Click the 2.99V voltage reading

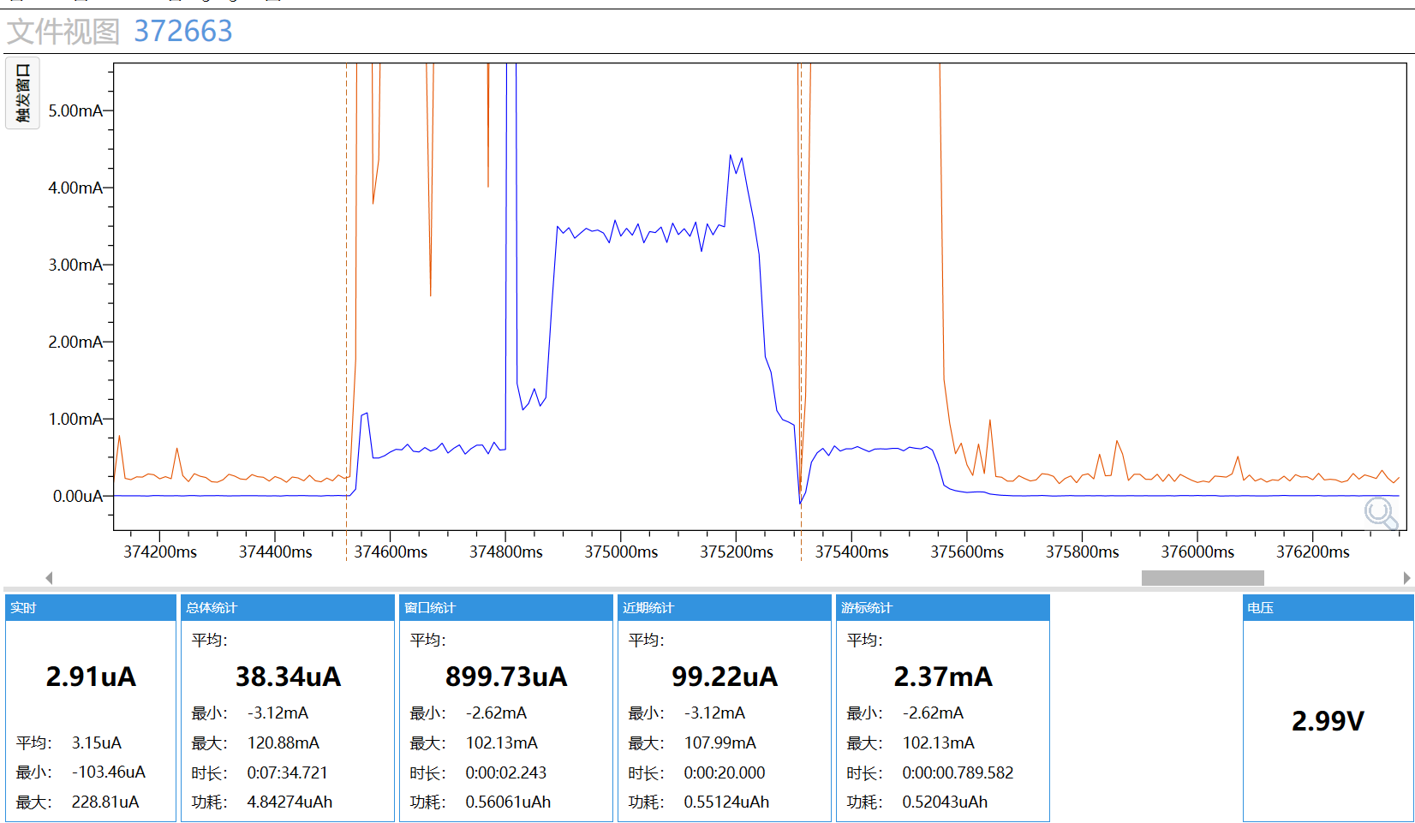tap(1328, 721)
